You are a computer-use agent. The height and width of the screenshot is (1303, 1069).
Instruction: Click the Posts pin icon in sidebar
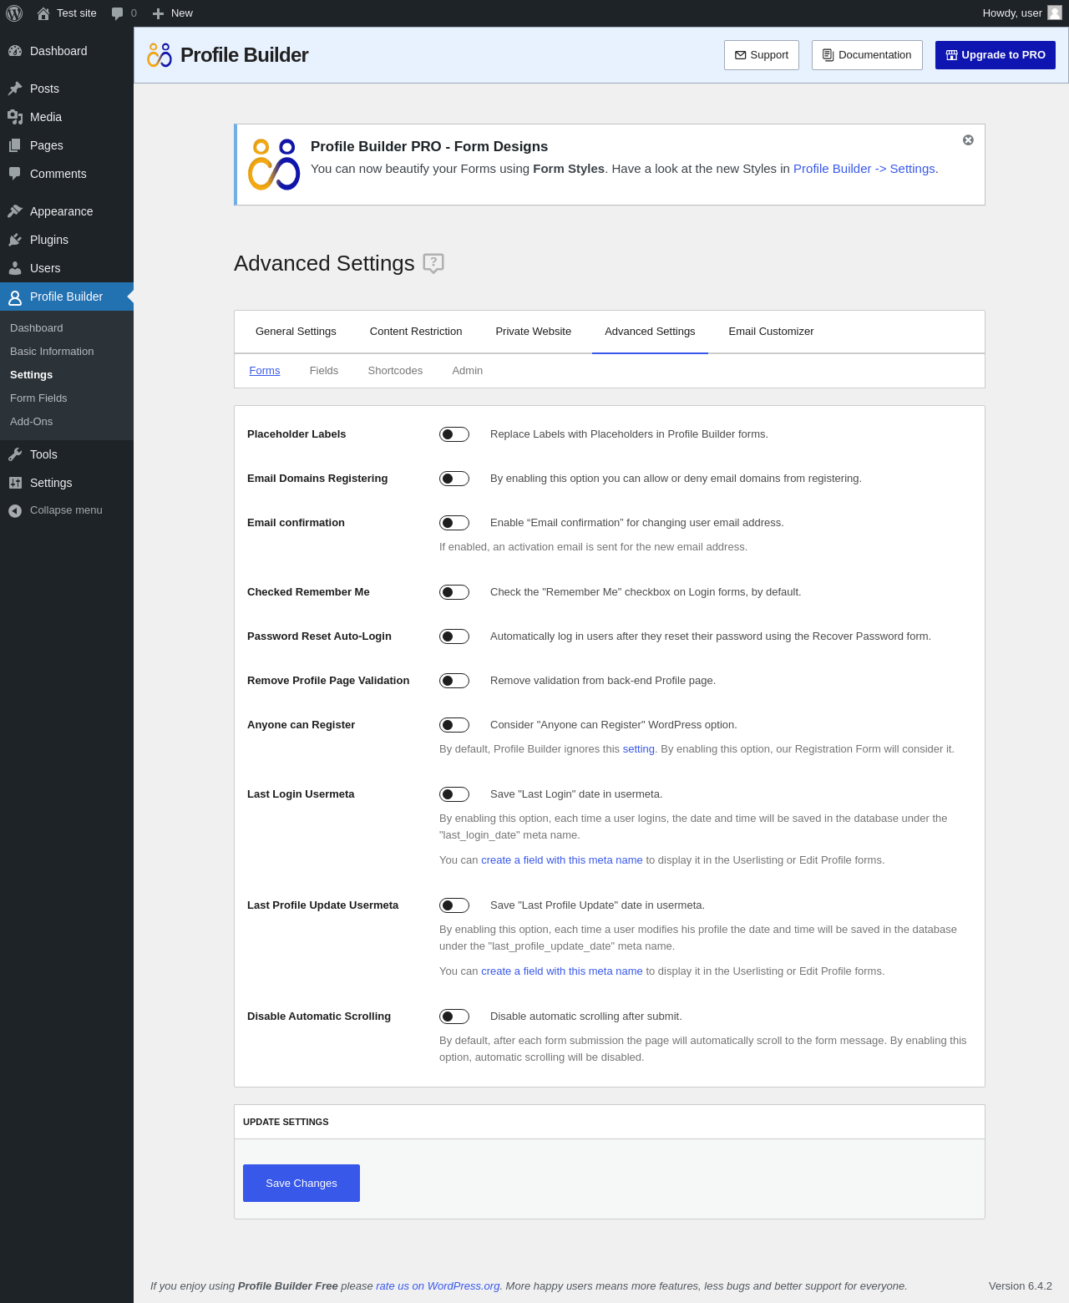(x=15, y=89)
